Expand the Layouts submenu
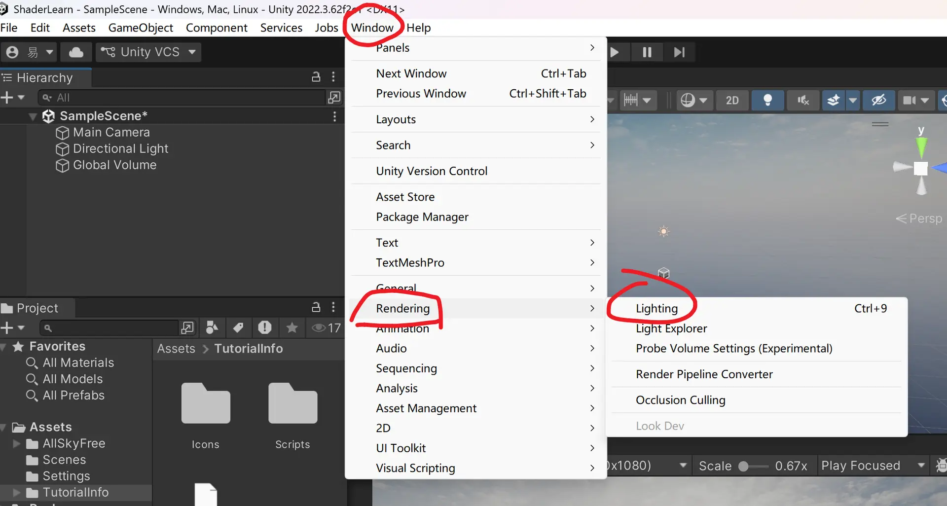947x506 pixels. click(x=476, y=119)
